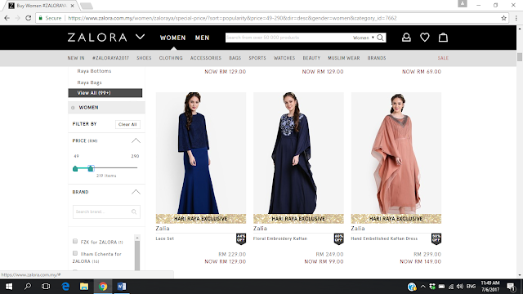Click the Search brand input field

coord(106,212)
